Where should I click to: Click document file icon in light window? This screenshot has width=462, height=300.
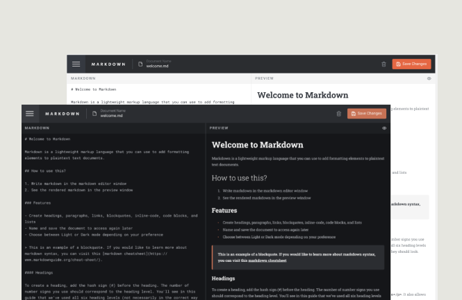(140, 64)
